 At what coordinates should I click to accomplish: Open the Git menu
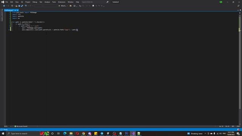pyautogui.click(x=22, y=2)
